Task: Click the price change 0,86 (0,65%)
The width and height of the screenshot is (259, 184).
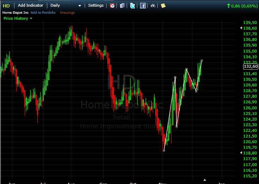Action: [x=244, y=6]
